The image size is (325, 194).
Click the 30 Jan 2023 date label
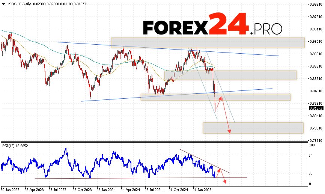click(x=10, y=190)
